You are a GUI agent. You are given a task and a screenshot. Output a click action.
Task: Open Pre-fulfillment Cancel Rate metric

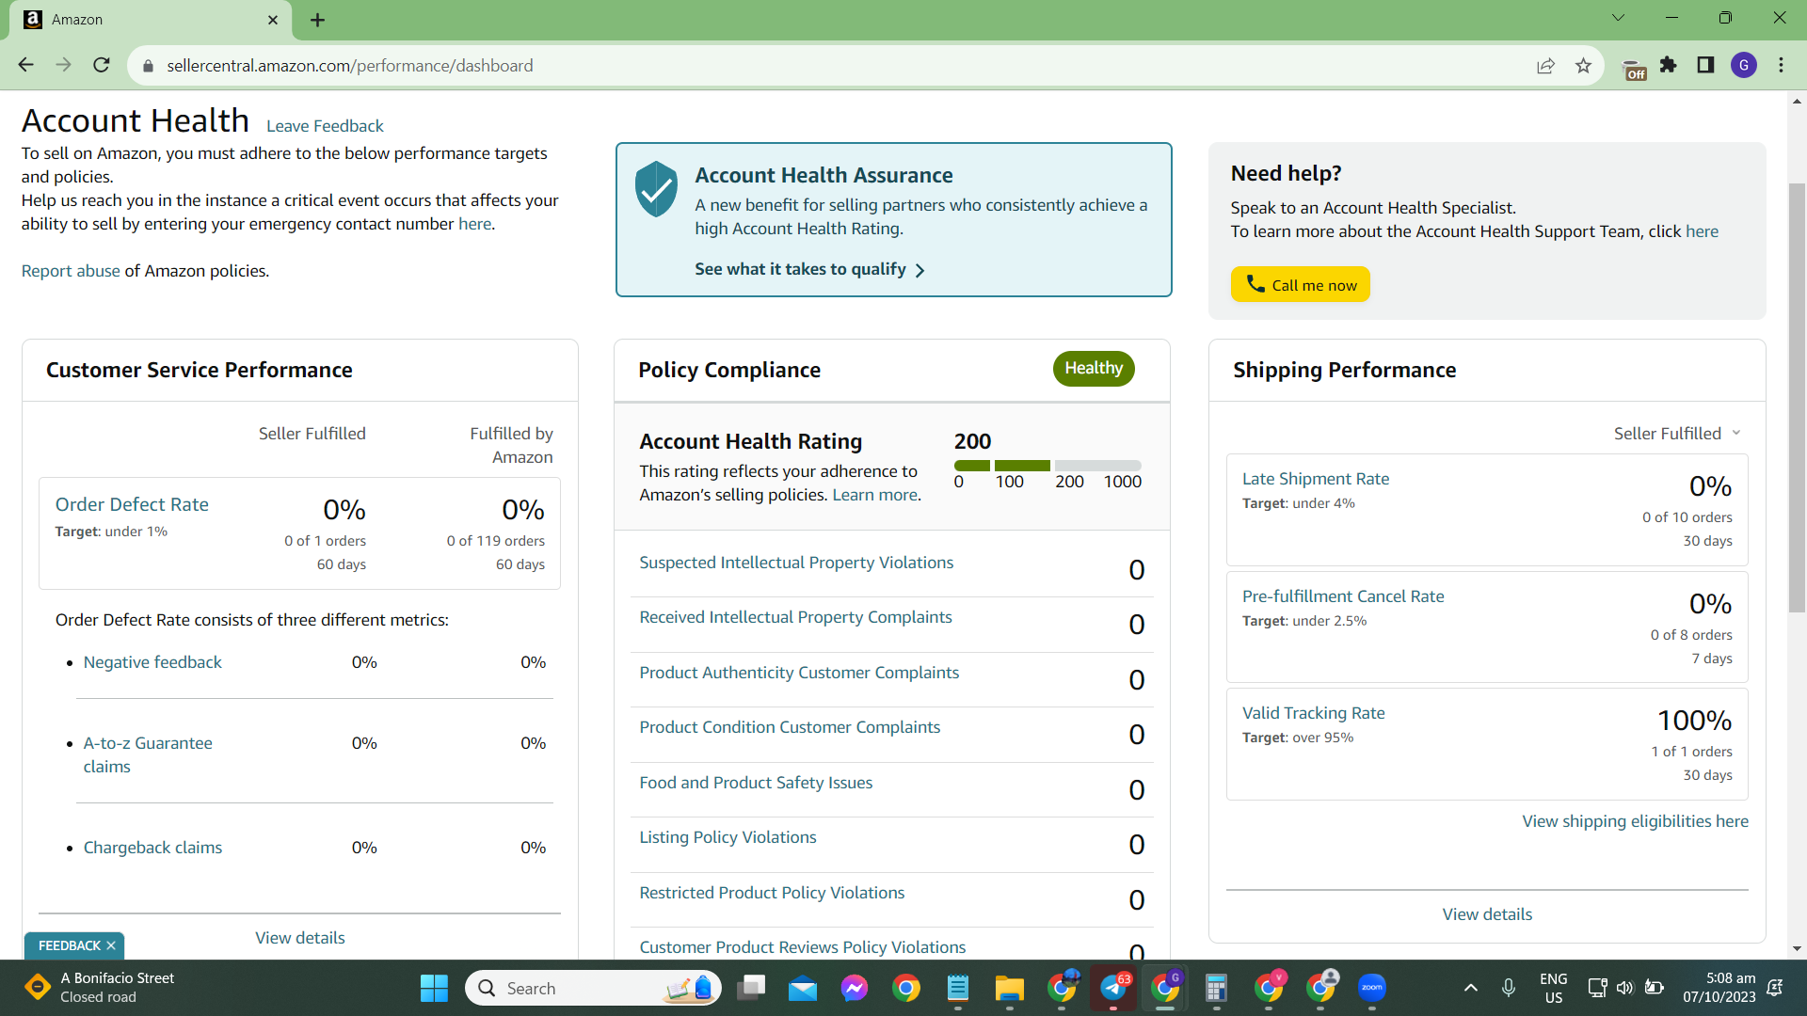coord(1343,596)
